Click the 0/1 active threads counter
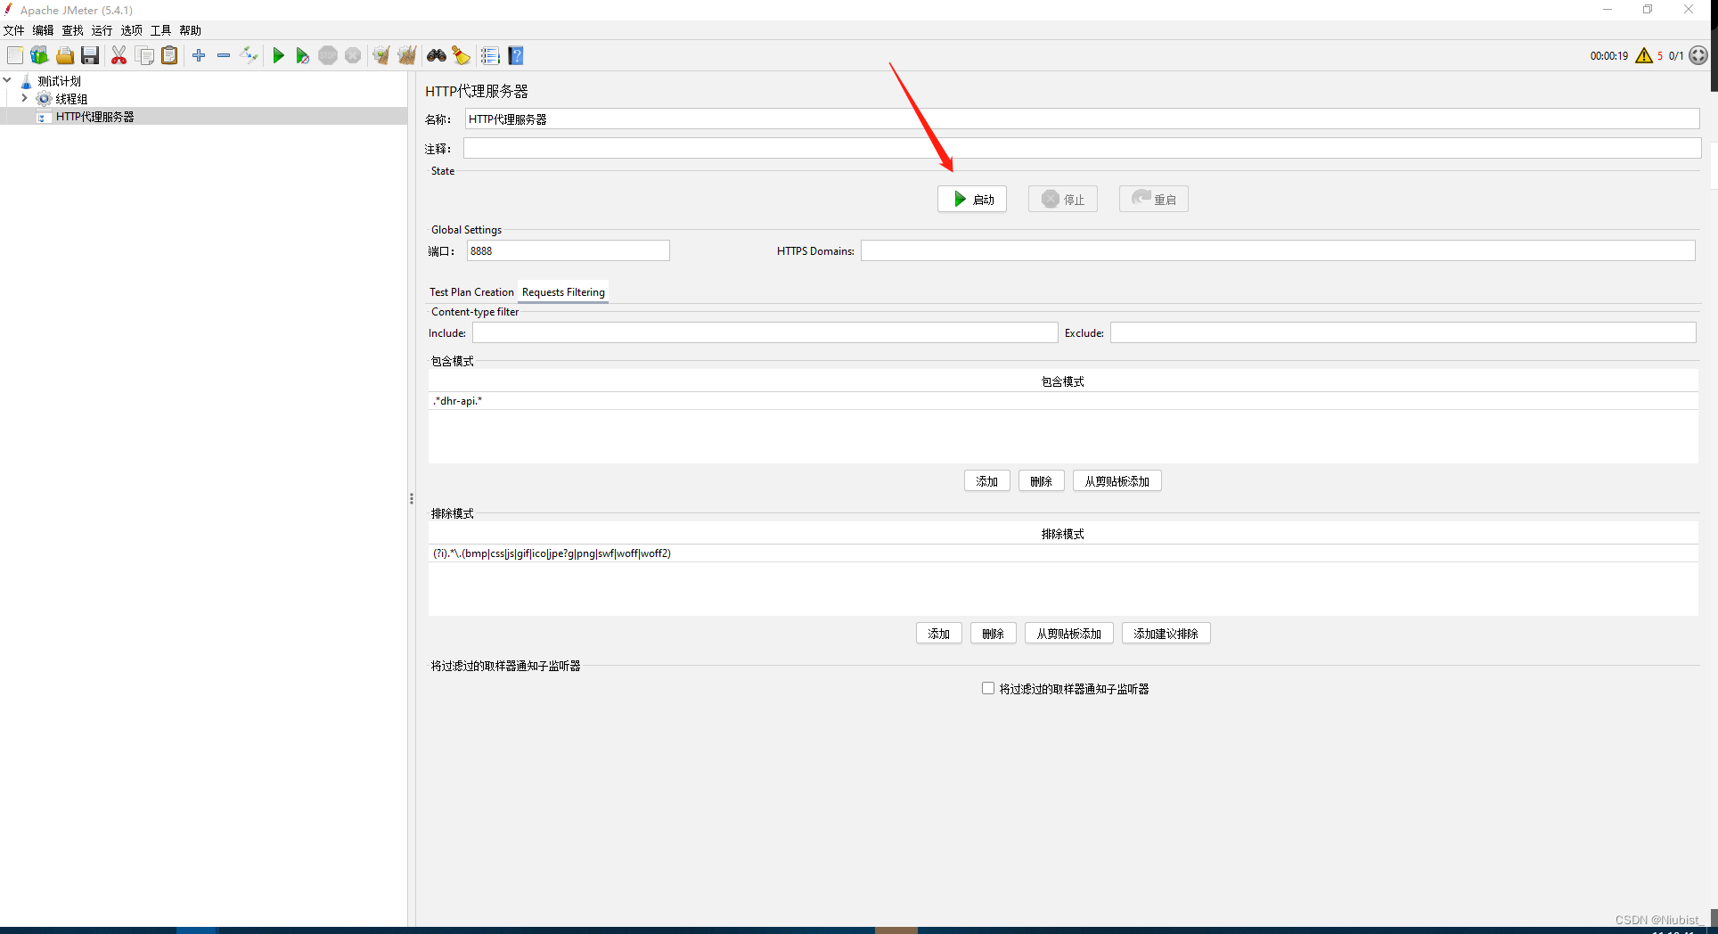 coord(1676,55)
